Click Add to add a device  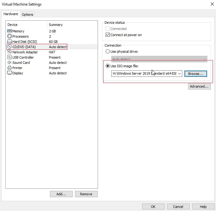click(61, 194)
